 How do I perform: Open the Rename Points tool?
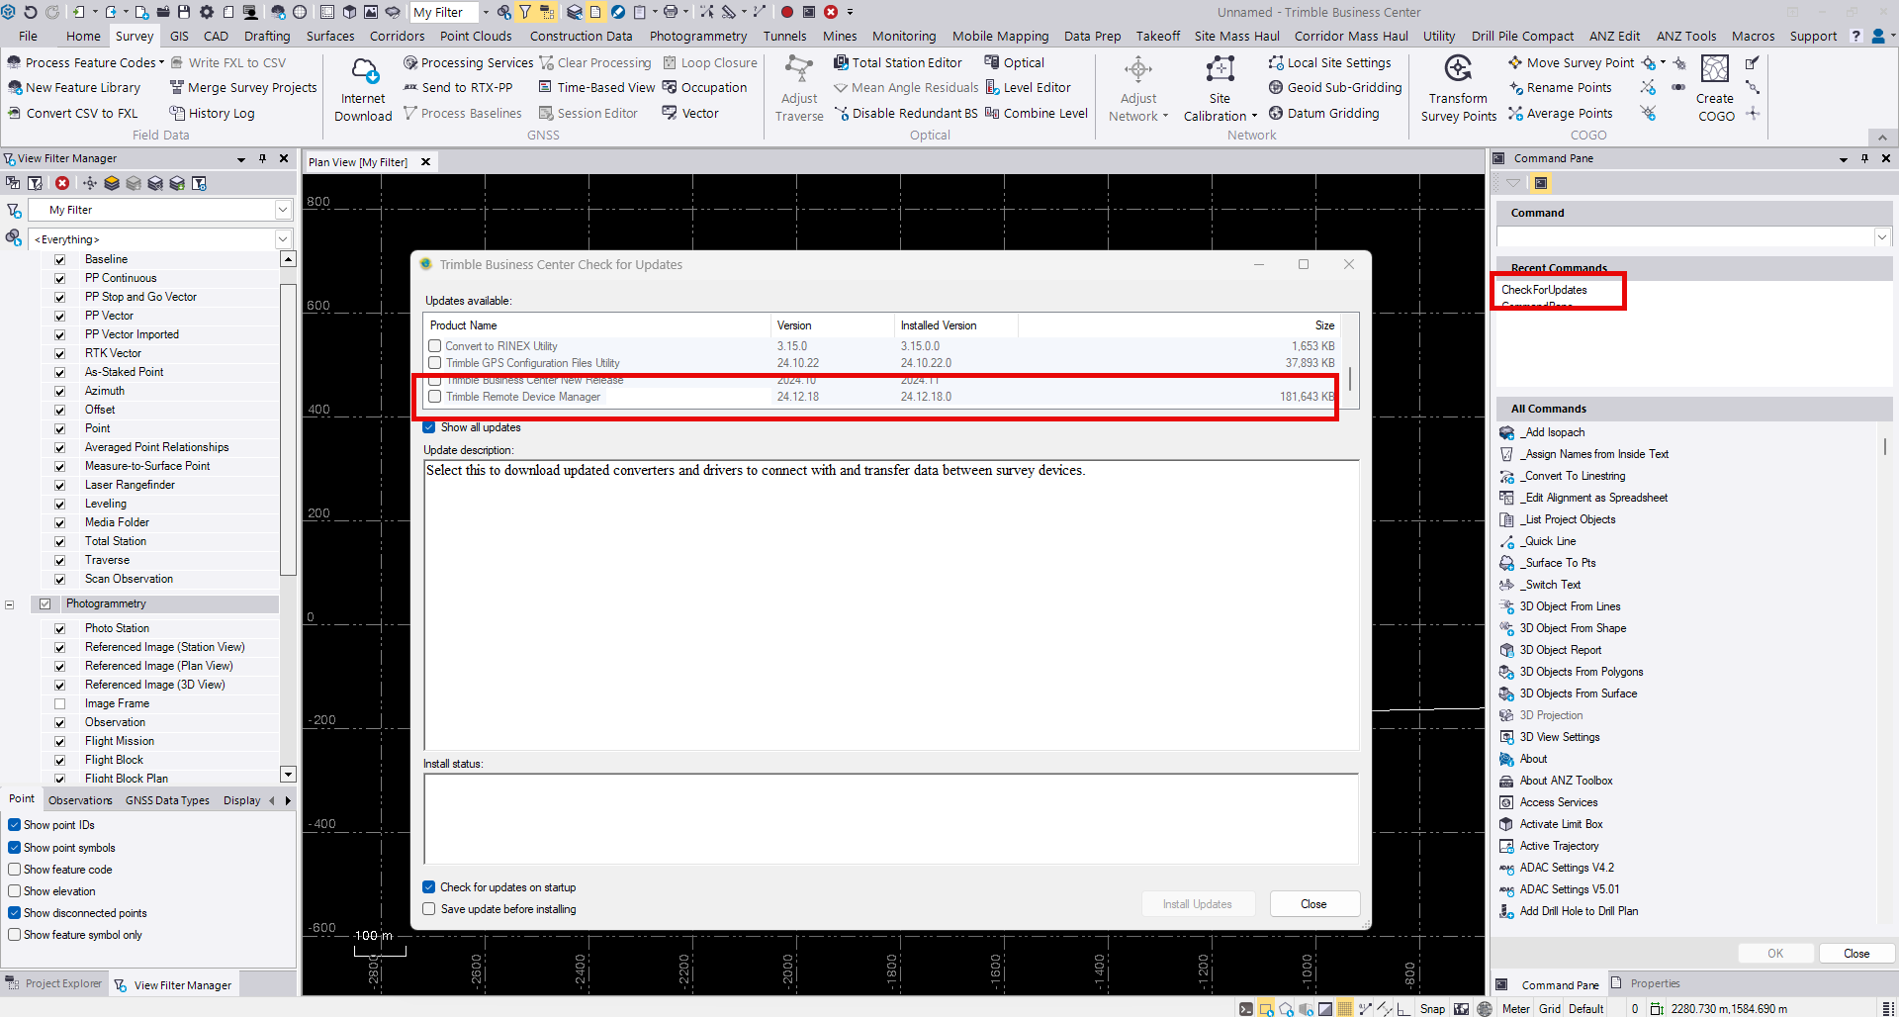(x=1560, y=87)
